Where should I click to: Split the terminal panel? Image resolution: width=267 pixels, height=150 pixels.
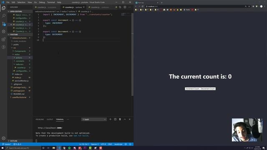[115, 119]
